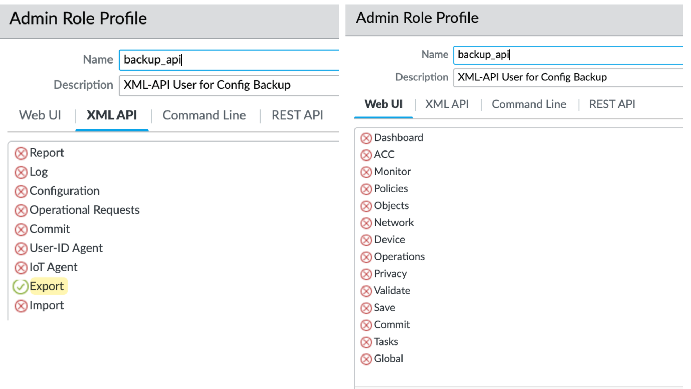The width and height of the screenshot is (691, 389).
Task: Click the disabled icon beside Dashboard
Action: [x=366, y=138]
